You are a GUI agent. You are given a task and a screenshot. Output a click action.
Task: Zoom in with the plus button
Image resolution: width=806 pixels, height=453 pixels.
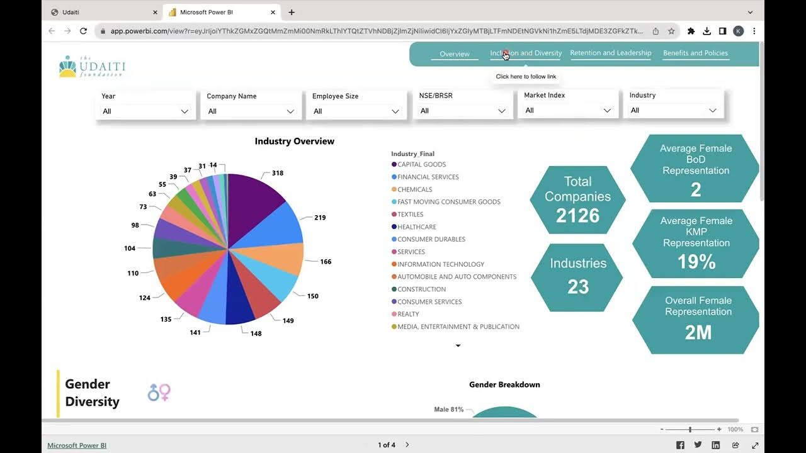(x=719, y=429)
